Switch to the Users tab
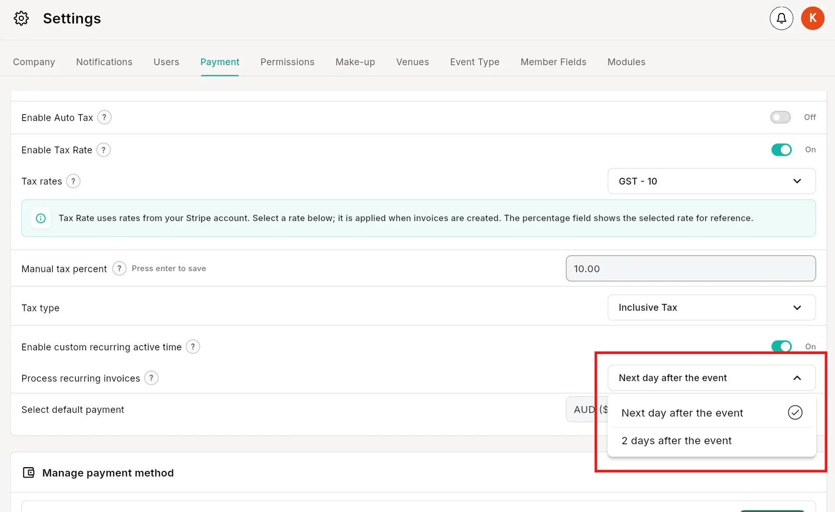The height and width of the screenshot is (512, 835). tap(166, 62)
